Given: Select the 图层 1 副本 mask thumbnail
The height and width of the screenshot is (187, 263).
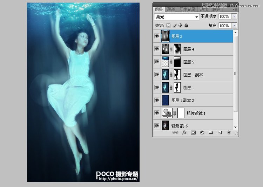Looking at the screenshot, I should (x=177, y=74).
